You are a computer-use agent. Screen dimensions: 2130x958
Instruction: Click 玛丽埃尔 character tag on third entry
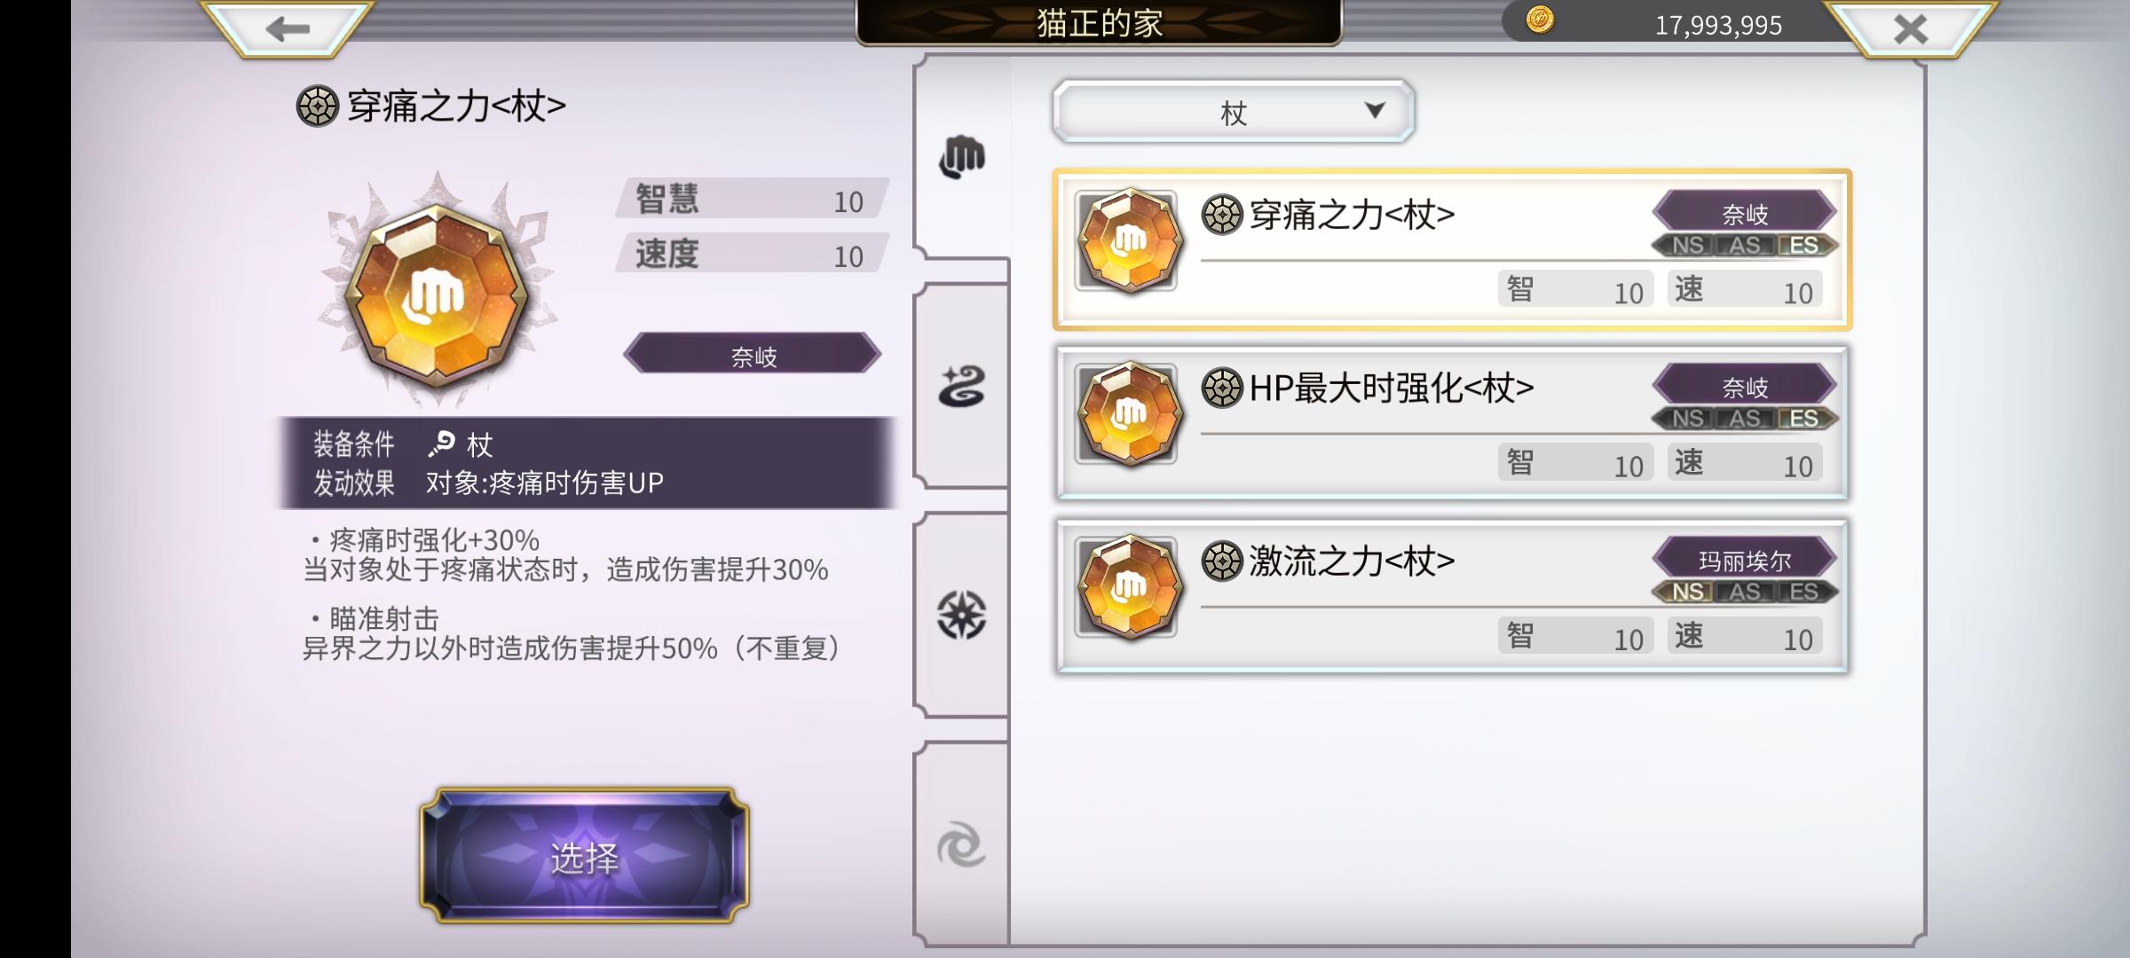pos(1744,560)
